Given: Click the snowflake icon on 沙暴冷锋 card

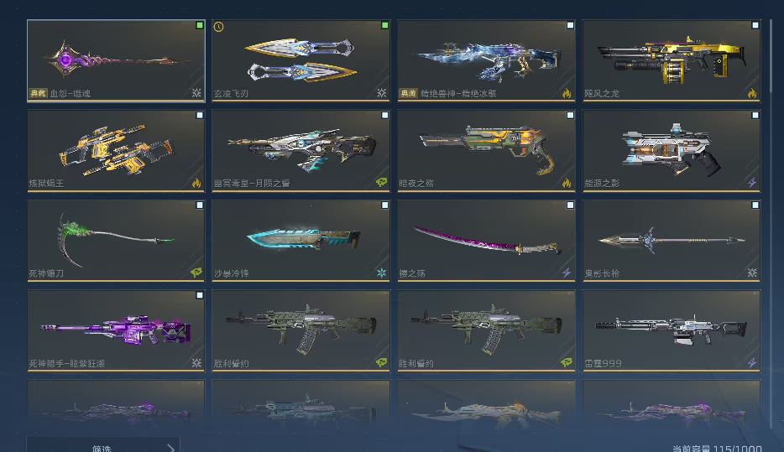Looking at the screenshot, I should click(381, 273).
